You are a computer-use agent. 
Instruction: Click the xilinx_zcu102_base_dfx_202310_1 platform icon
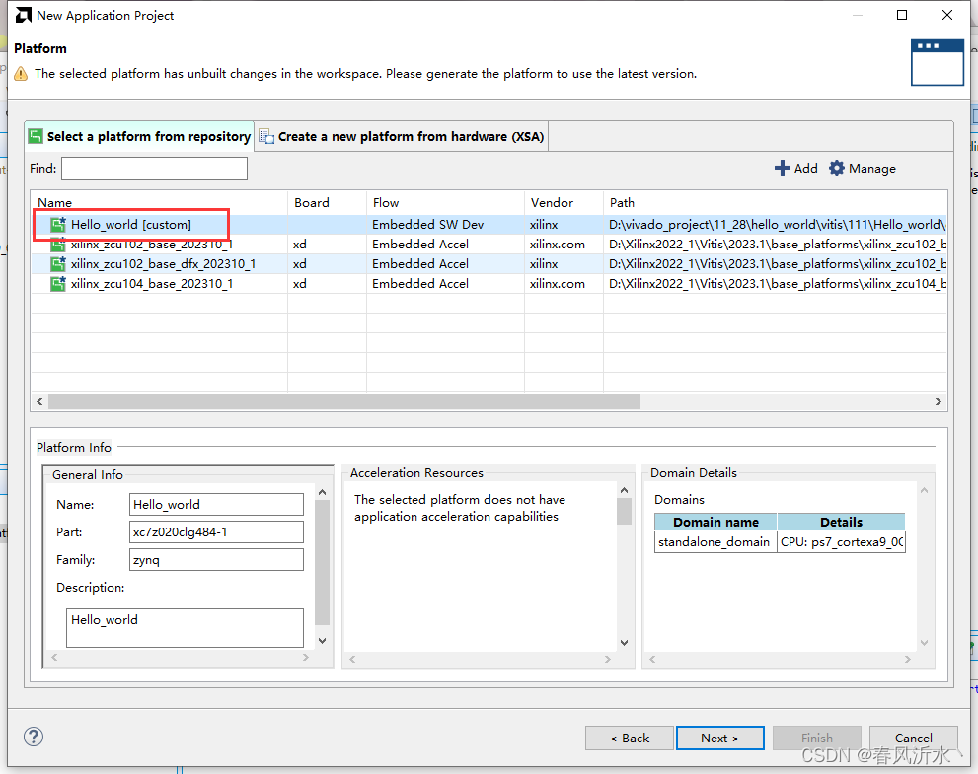(x=58, y=264)
